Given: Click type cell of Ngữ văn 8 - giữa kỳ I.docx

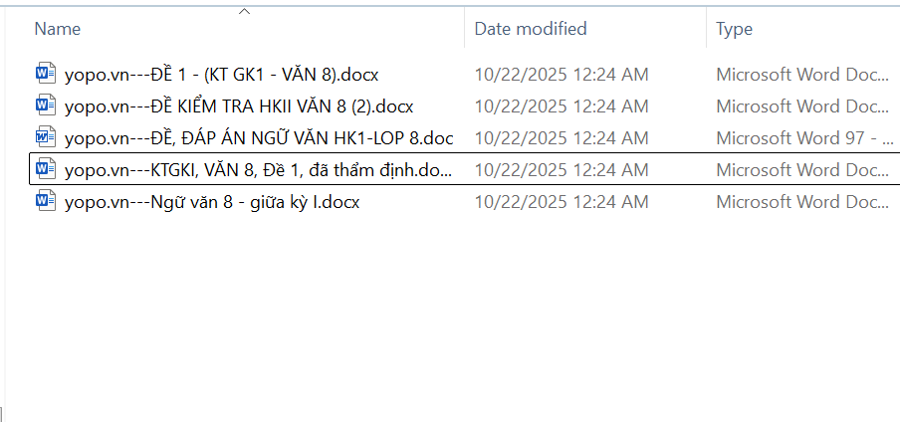Looking at the screenshot, I should [x=802, y=202].
